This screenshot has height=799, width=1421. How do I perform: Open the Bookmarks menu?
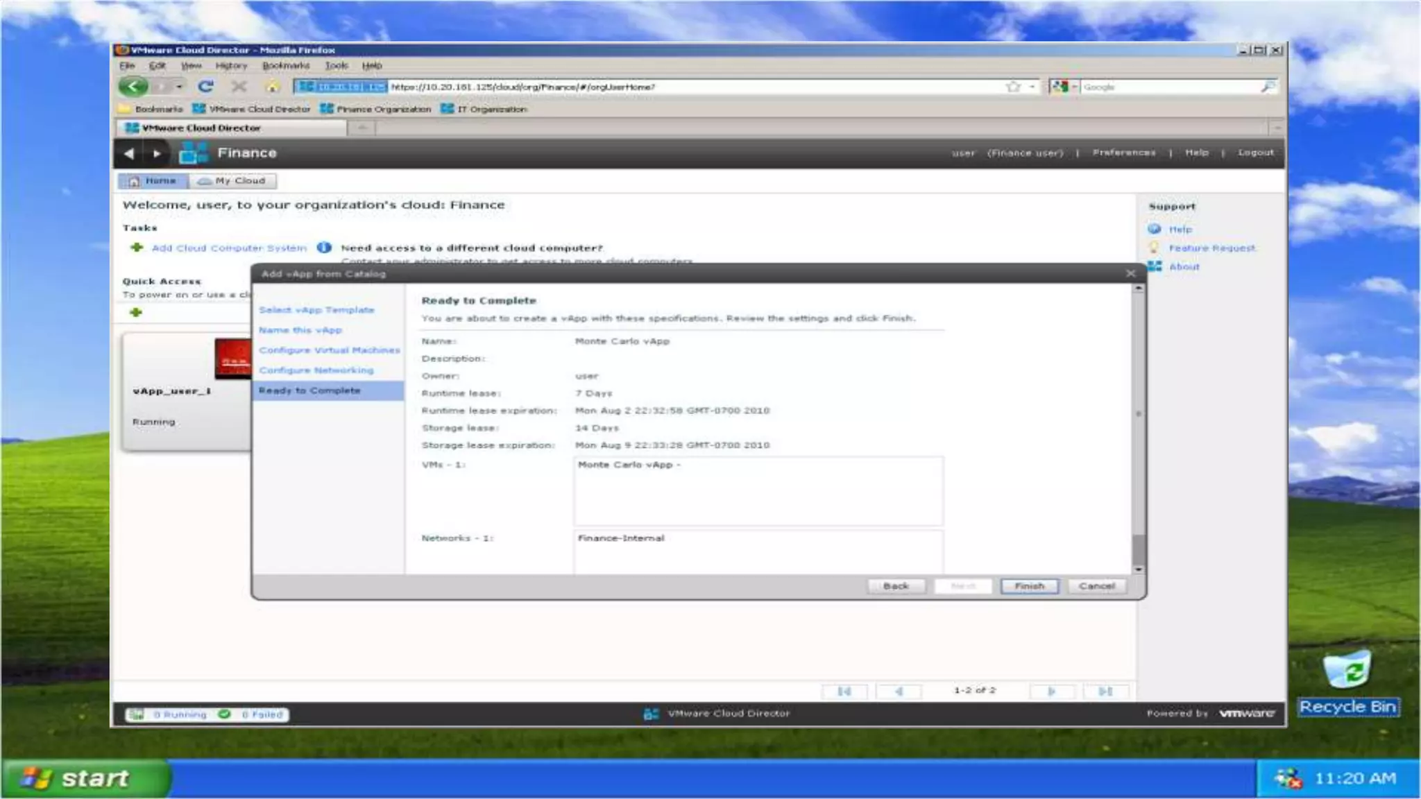pyautogui.click(x=285, y=65)
